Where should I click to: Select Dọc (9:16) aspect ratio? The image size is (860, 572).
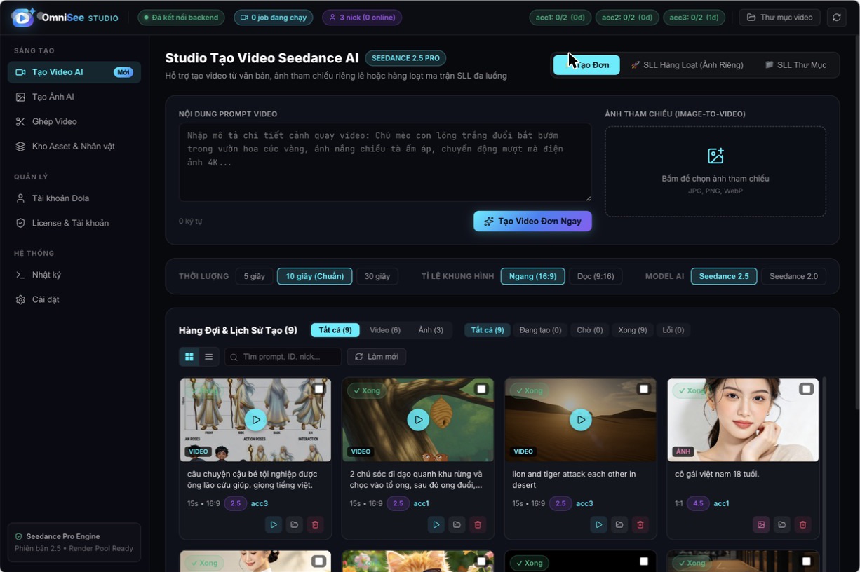pyautogui.click(x=596, y=276)
